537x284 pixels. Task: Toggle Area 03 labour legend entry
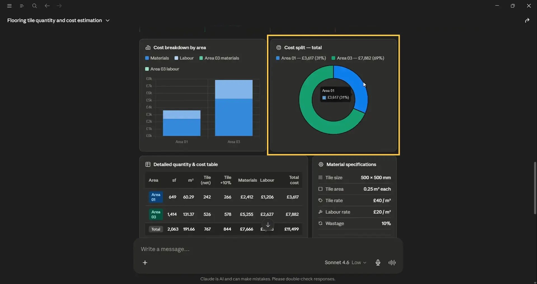pos(162,69)
